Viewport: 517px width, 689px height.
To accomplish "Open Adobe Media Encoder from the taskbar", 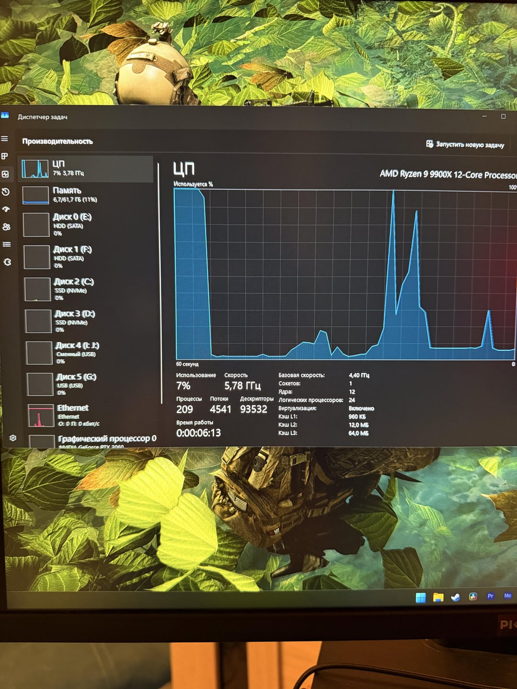I will click(507, 596).
